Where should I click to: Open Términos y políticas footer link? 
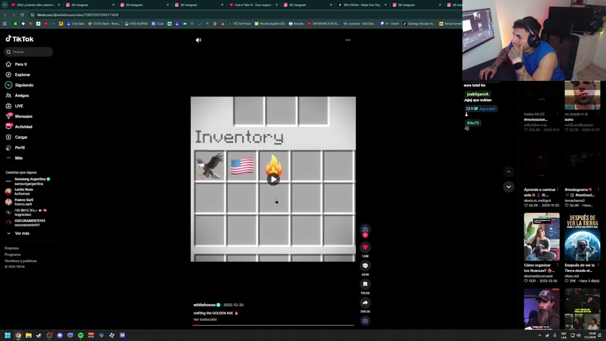tap(21, 261)
